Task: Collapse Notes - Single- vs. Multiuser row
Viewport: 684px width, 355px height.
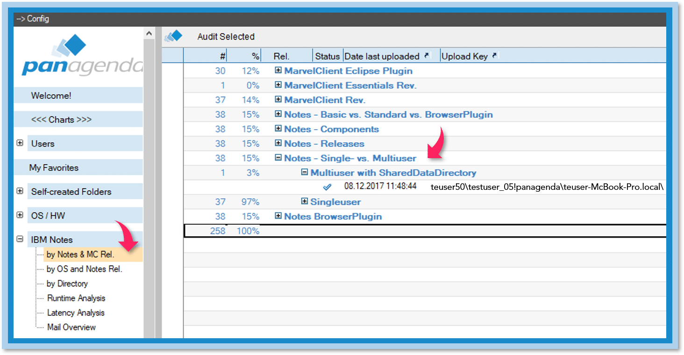Action: [x=278, y=158]
